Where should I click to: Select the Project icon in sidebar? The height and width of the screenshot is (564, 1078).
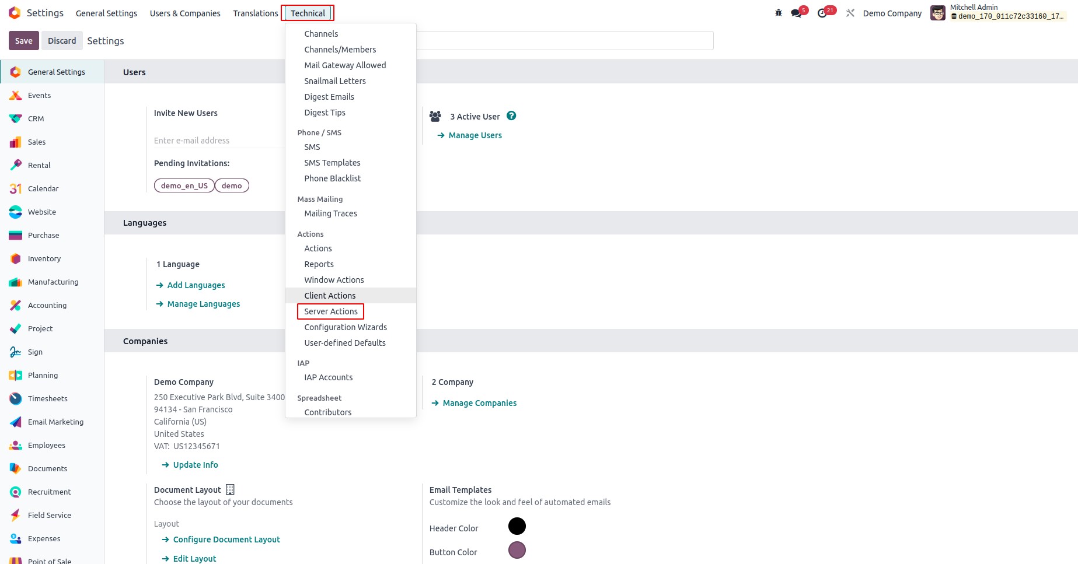tap(16, 328)
